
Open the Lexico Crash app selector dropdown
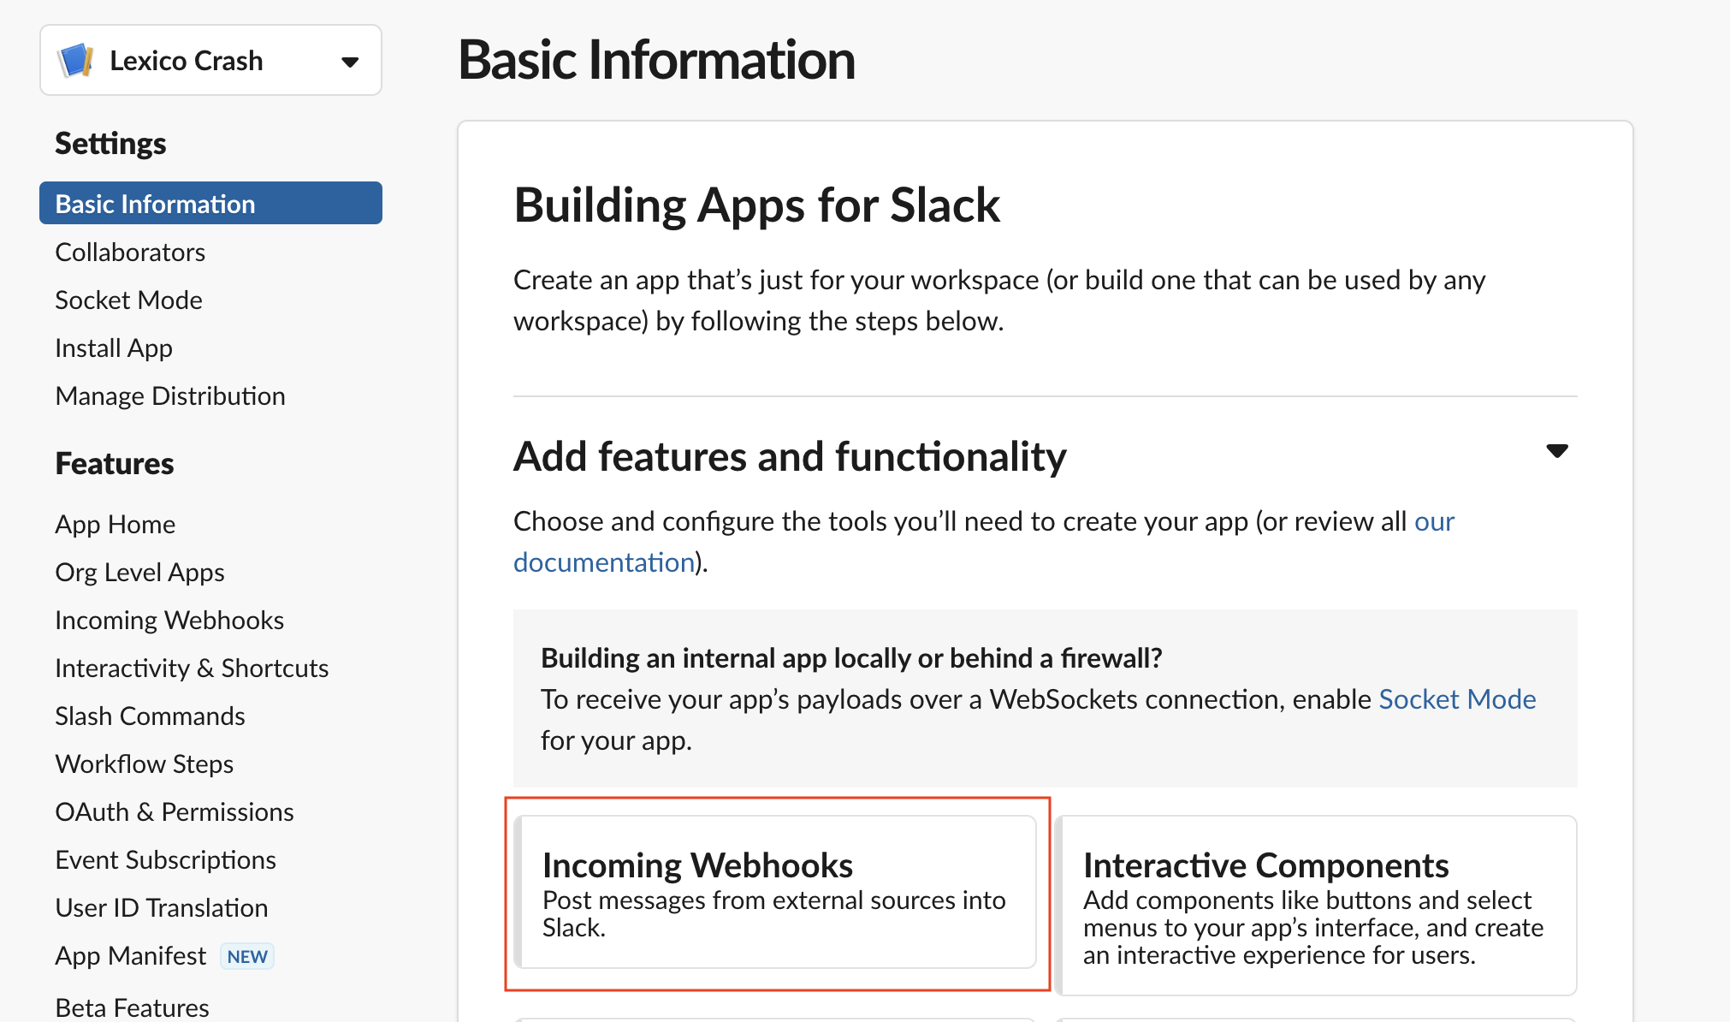coord(349,61)
